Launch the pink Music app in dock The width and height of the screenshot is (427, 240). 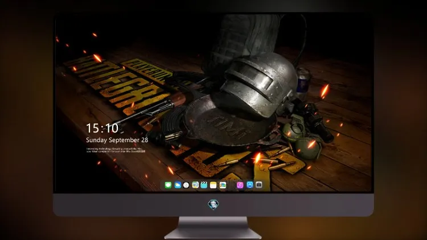coord(240,185)
